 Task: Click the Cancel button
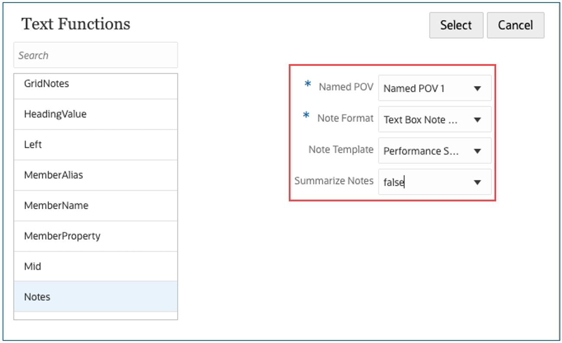[515, 25]
